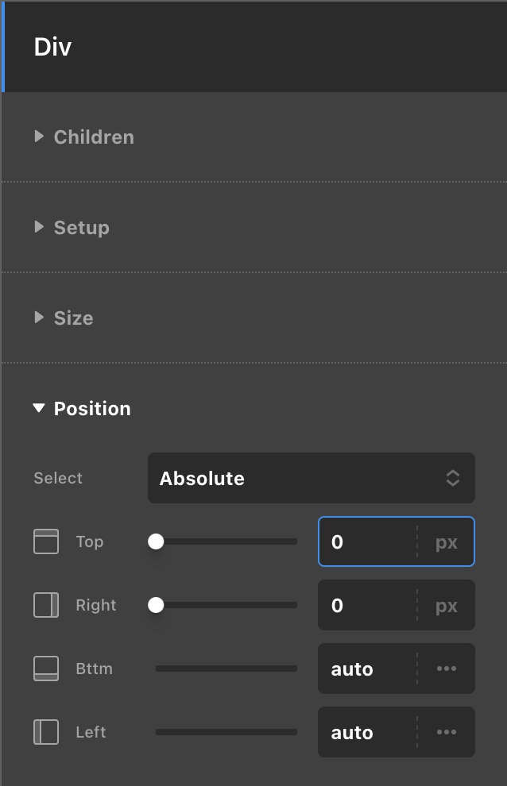
Task: Click the px unit of the Top field
Action: (x=447, y=542)
